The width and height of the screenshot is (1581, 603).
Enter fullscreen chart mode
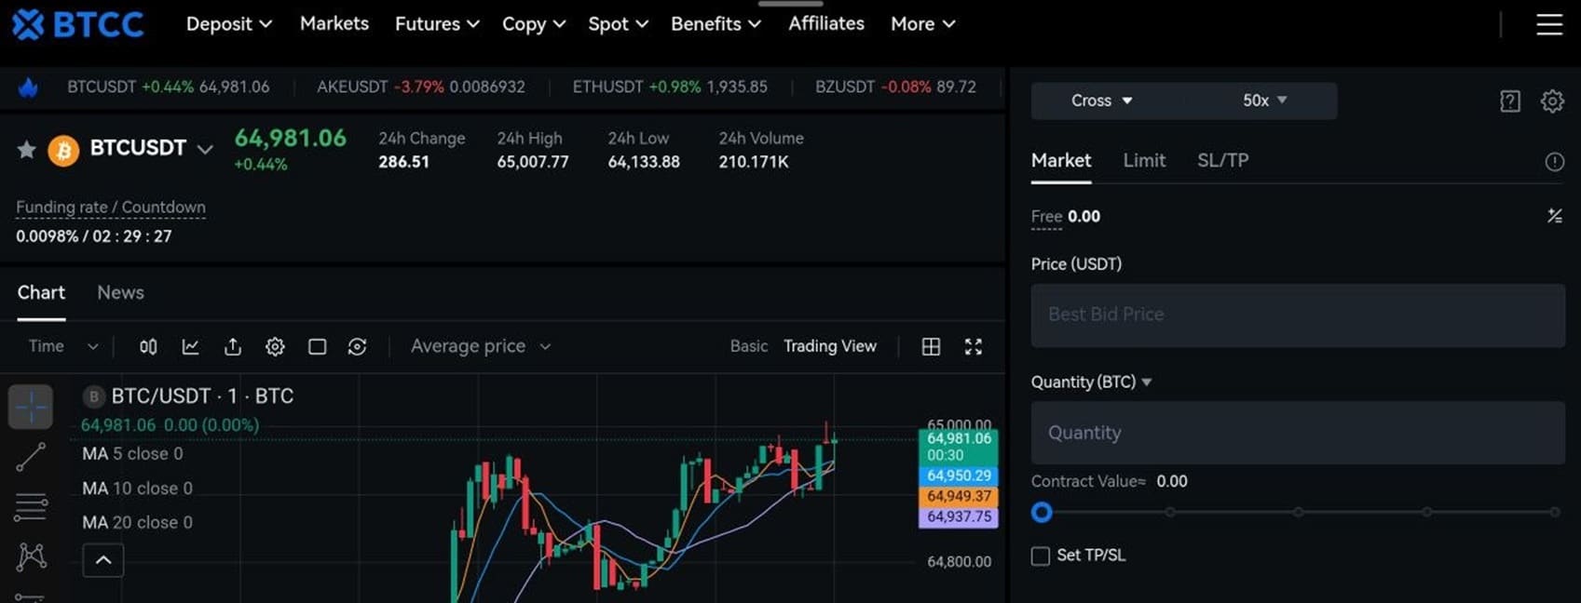[x=974, y=347]
